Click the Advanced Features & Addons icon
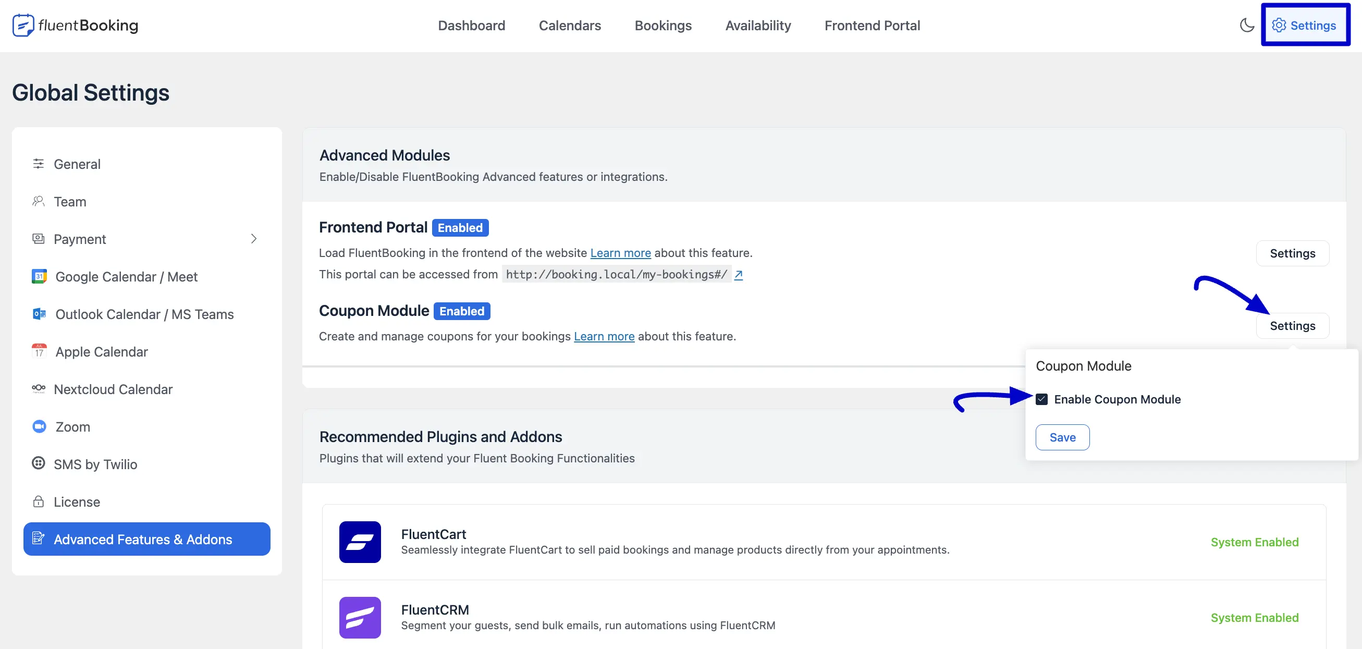This screenshot has width=1362, height=649. 39,538
